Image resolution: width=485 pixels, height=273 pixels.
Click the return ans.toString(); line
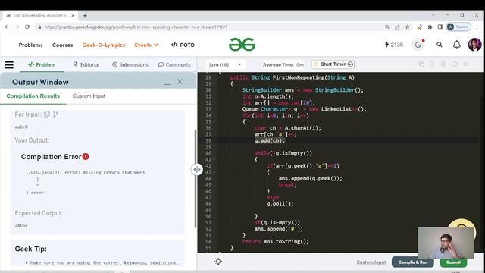pyautogui.click(x=276, y=241)
